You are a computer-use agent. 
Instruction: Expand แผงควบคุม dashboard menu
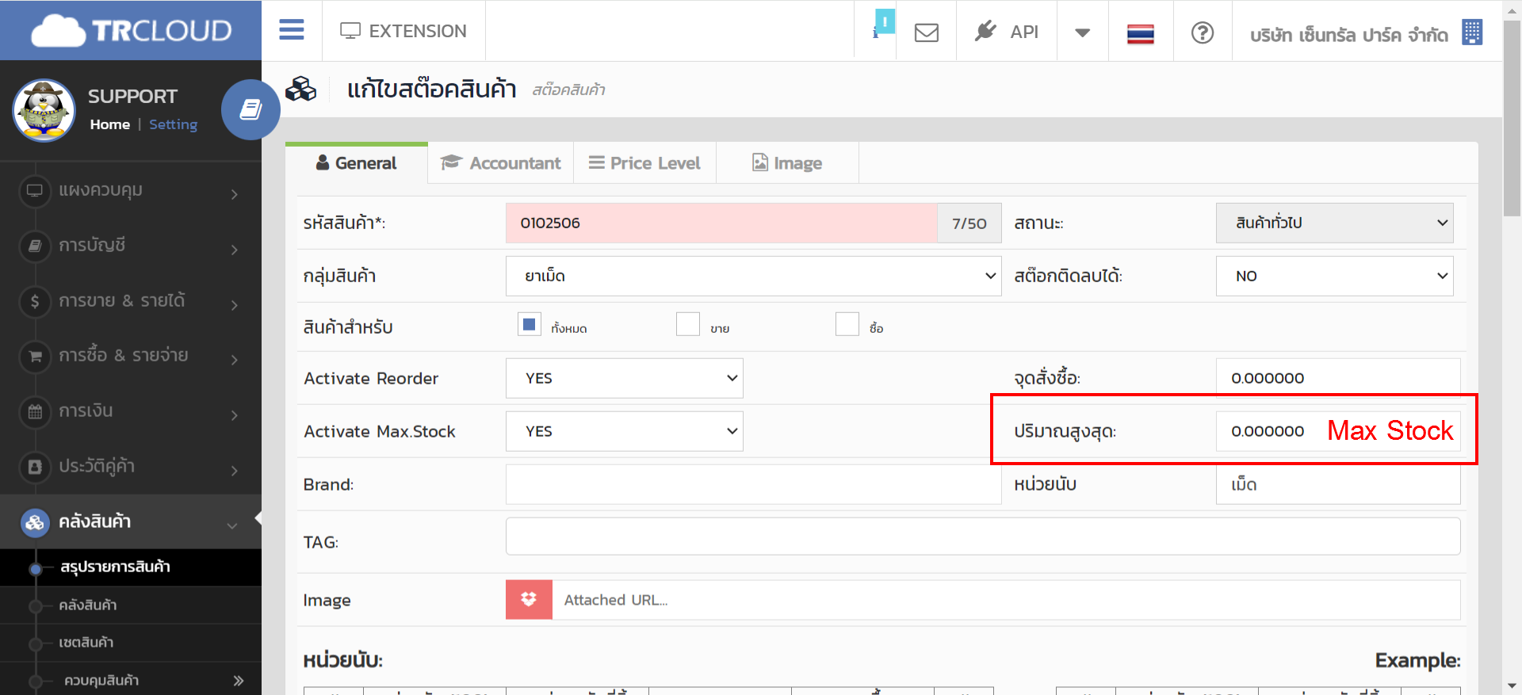(x=131, y=191)
